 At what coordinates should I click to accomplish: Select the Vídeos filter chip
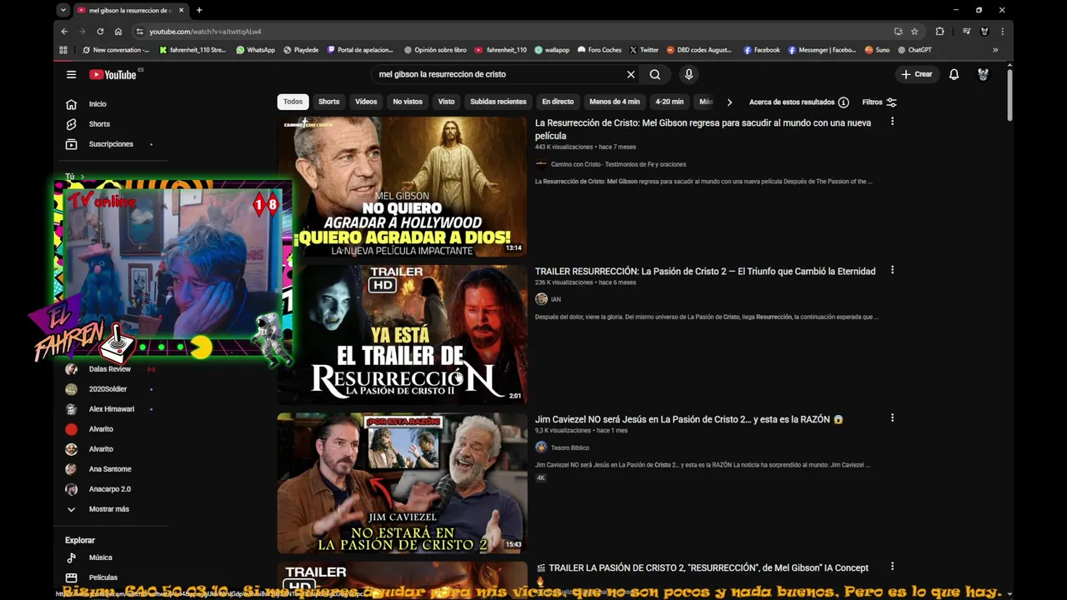pos(366,102)
